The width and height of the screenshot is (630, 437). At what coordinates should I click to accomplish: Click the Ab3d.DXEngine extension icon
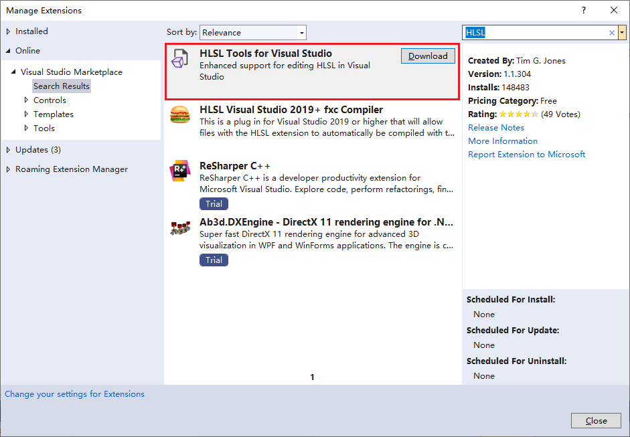179,228
